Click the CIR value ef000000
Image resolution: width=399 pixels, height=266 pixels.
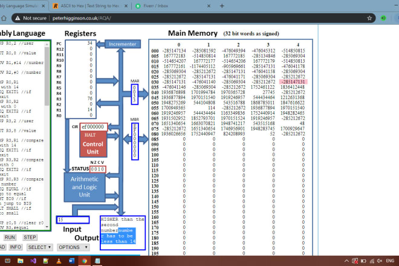tap(93, 127)
